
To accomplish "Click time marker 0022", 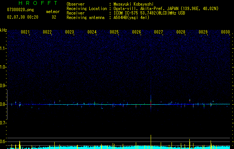I will pyautogui.click(x=47, y=32).
